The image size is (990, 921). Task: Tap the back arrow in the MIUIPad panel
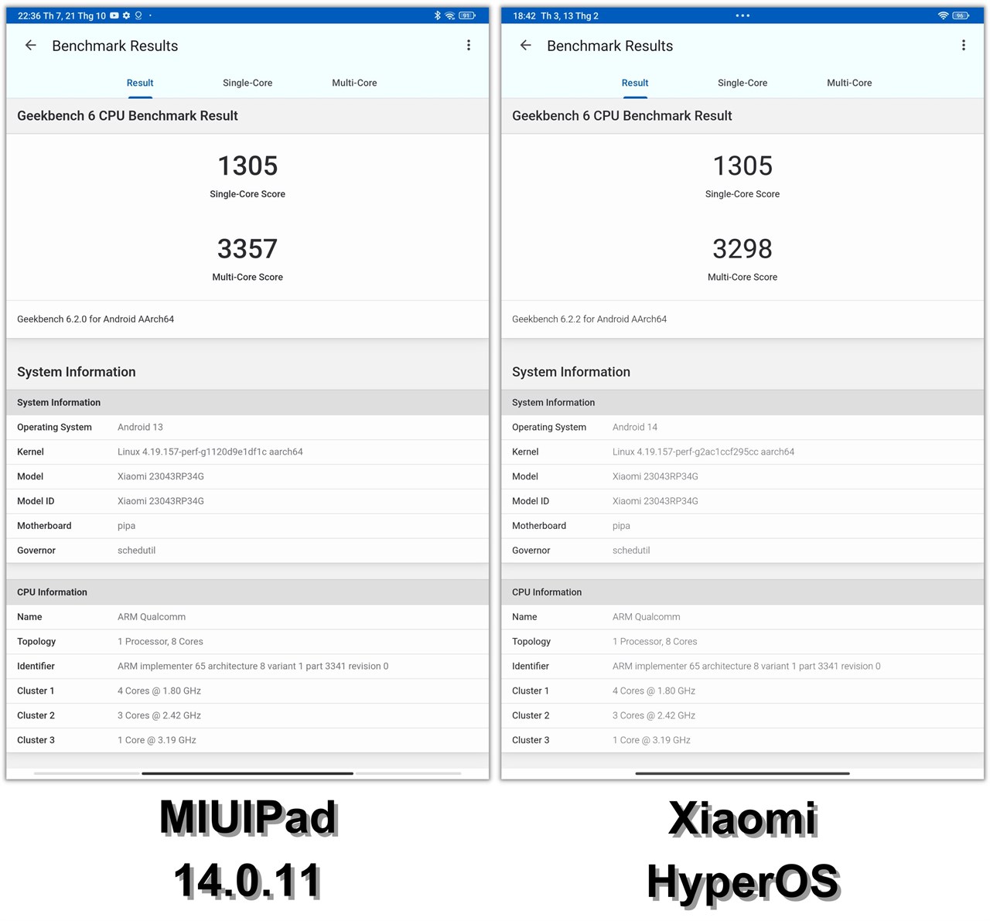pyautogui.click(x=31, y=46)
